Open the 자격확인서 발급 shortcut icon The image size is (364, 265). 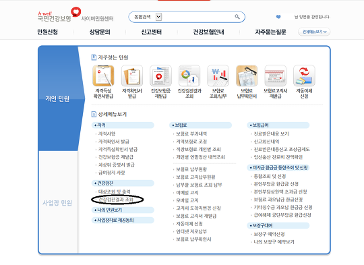[132, 76]
